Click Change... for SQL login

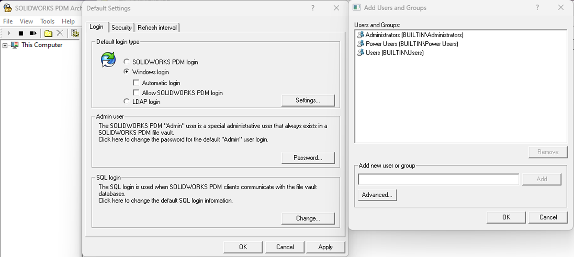tap(308, 218)
